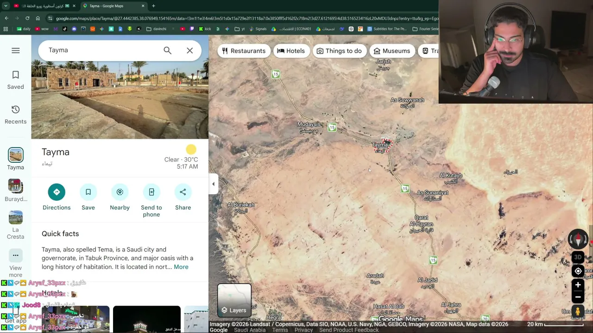Filter map by Restaurants
The width and height of the screenshot is (593, 333).
point(244,51)
